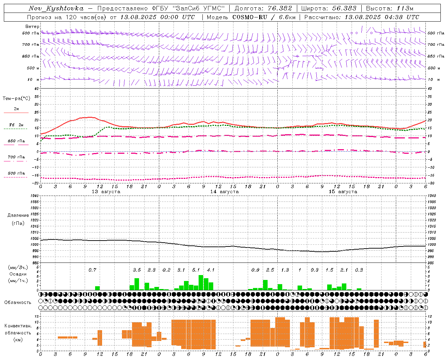Image resolution: width=446 pixels, height=357 pixels.
Task: Click the '(гПа)' pressure unit label
Action: click(x=18, y=223)
